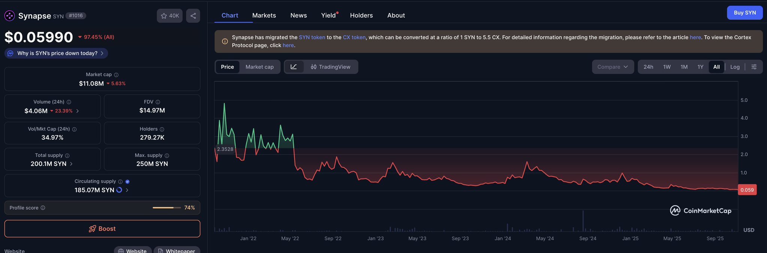Click the FDV info icon
Screen dimensions: 767x253
tap(158, 102)
